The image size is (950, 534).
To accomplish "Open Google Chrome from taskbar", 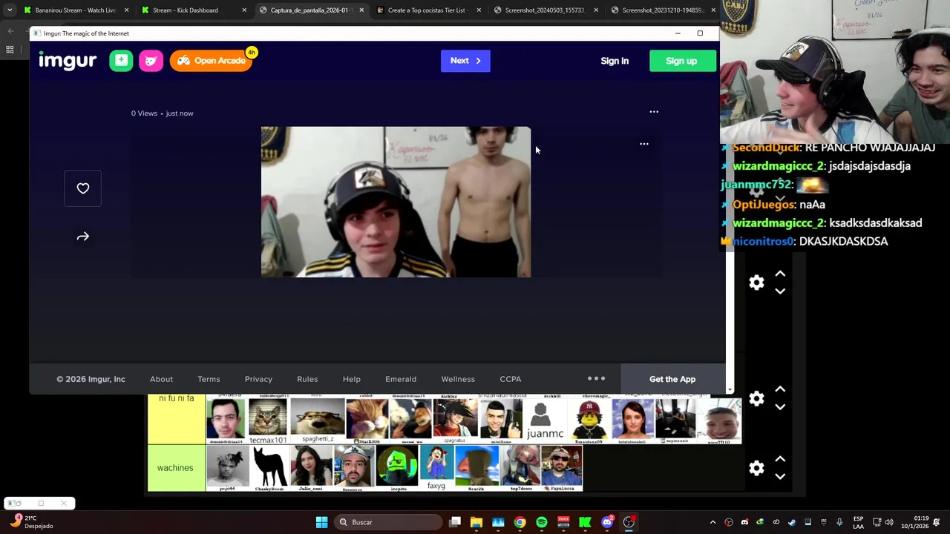I will point(520,522).
